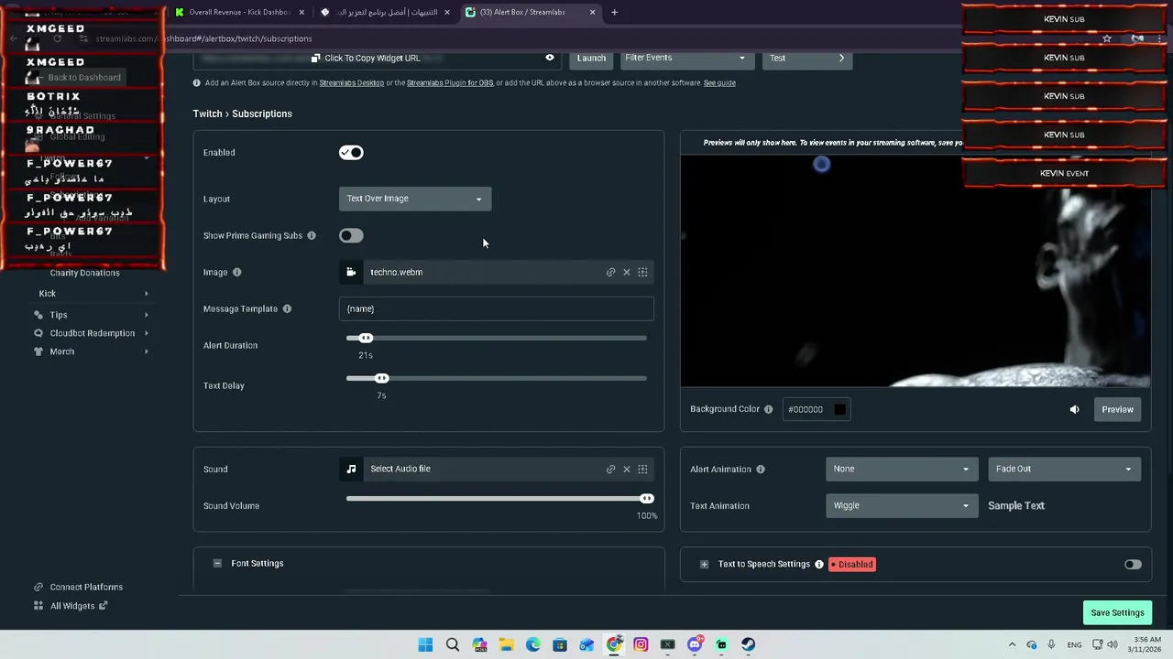Enable the Text to Speech toggle

coord(1133,565)
